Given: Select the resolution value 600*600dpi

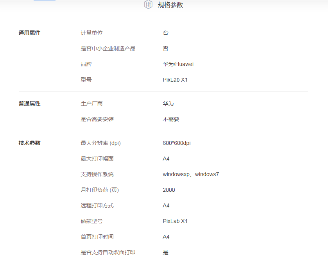Looking at the screenshot, I should [x=177, y=143].
